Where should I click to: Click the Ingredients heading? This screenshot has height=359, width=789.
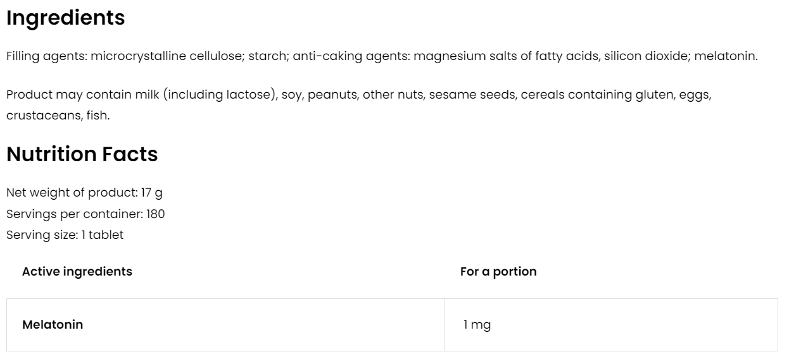[x=65, y=18]
